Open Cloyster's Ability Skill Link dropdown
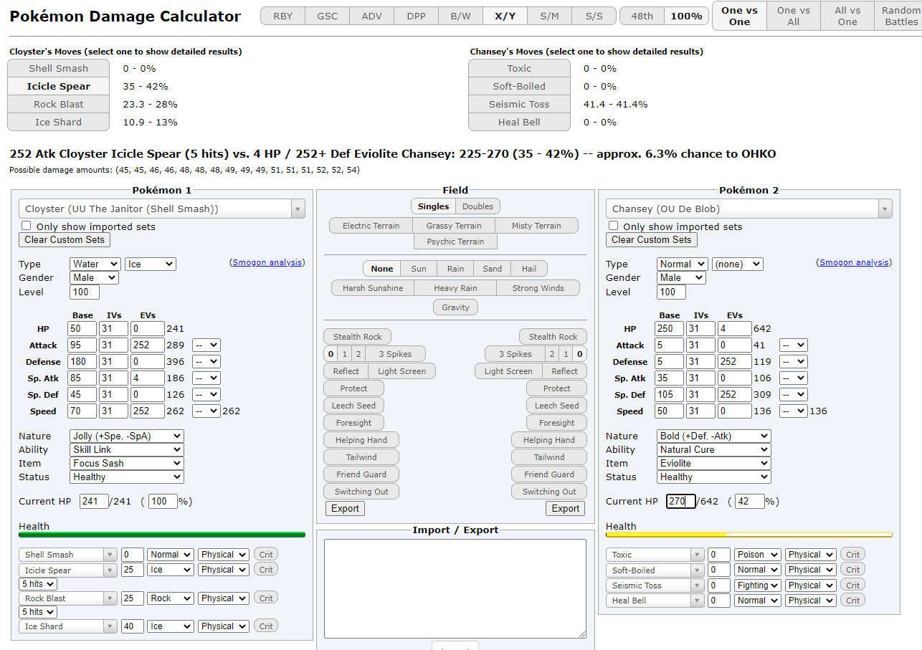The image size is (922, 650). 127,449
